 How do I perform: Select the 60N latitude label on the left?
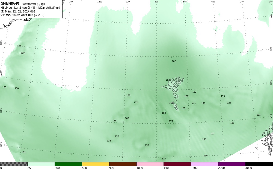point(1,144)
